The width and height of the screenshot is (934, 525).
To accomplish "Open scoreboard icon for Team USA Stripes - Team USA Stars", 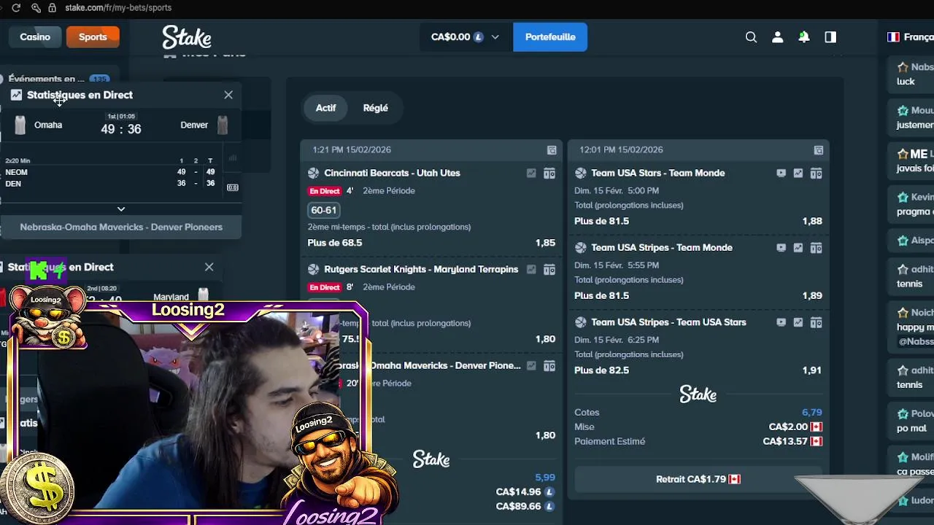I will point(817,322).
